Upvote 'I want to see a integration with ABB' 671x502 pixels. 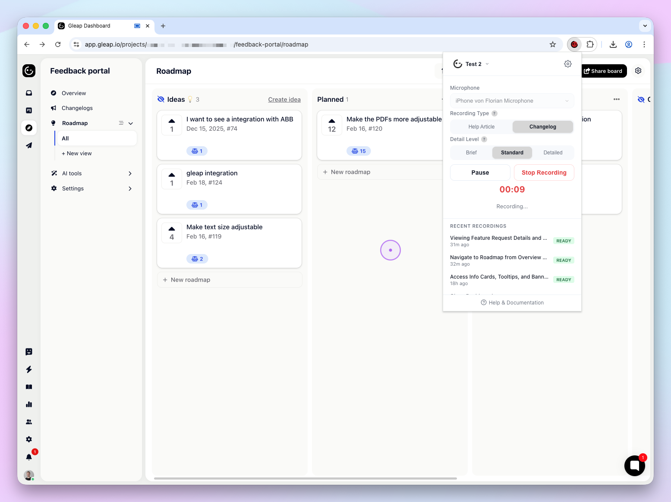pyautogui.click(x=172, y=125)
